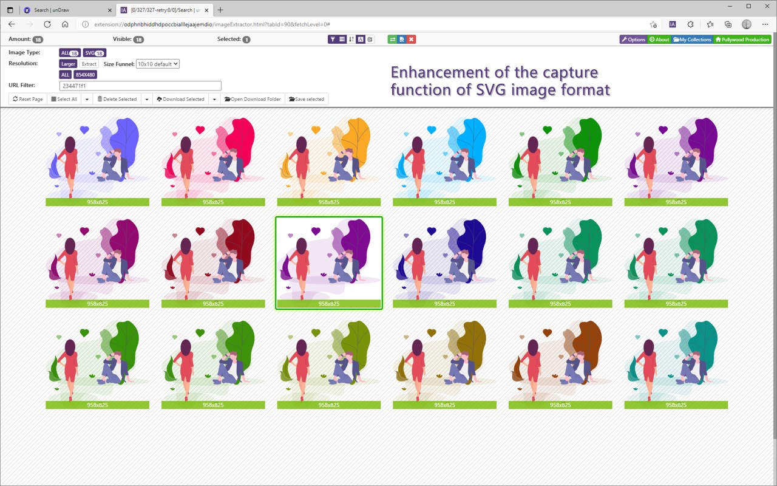The image size is (777, 486).
Task: Switch to 'Search | unDraw' tab
Action: point(67,10)
